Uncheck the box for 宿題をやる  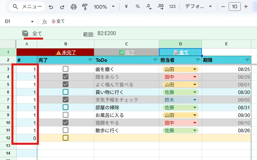click(x=66, y=123)
